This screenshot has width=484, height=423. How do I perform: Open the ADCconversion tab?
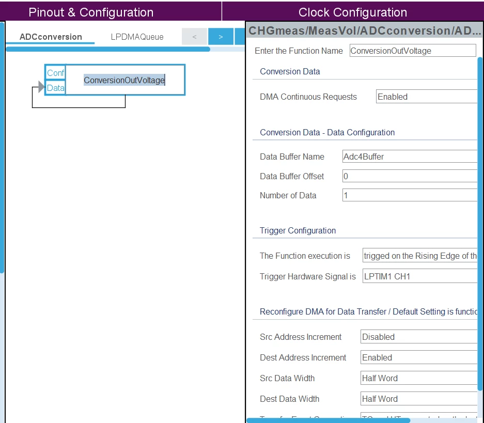tap(51, 37)
